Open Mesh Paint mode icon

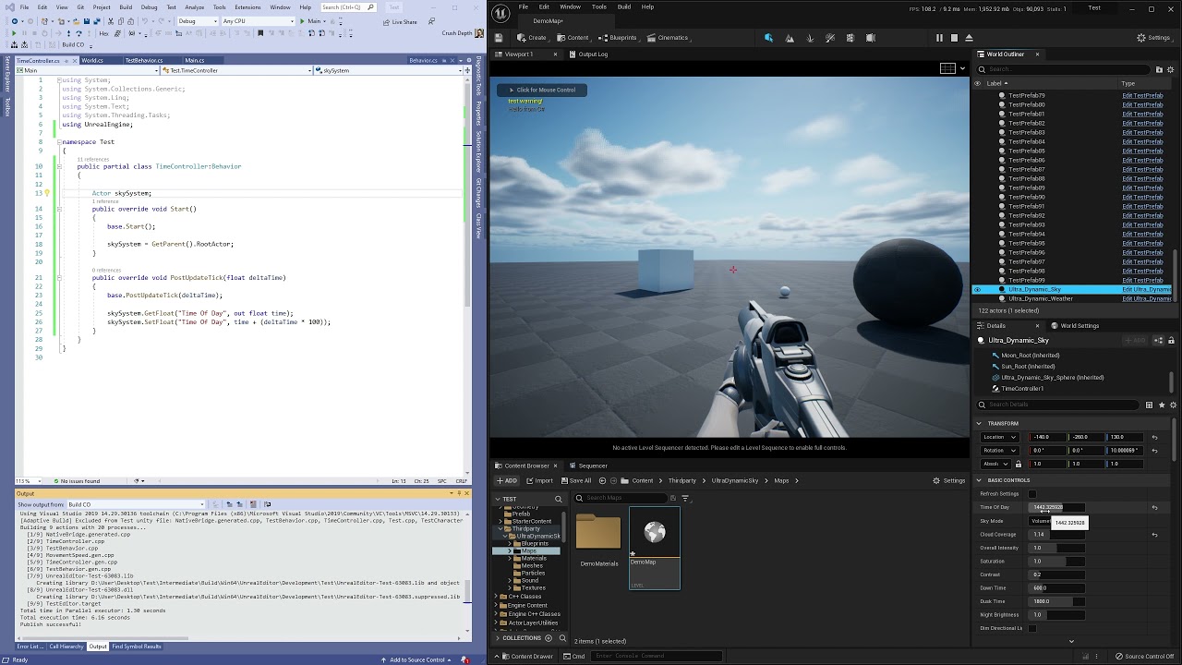830,38
